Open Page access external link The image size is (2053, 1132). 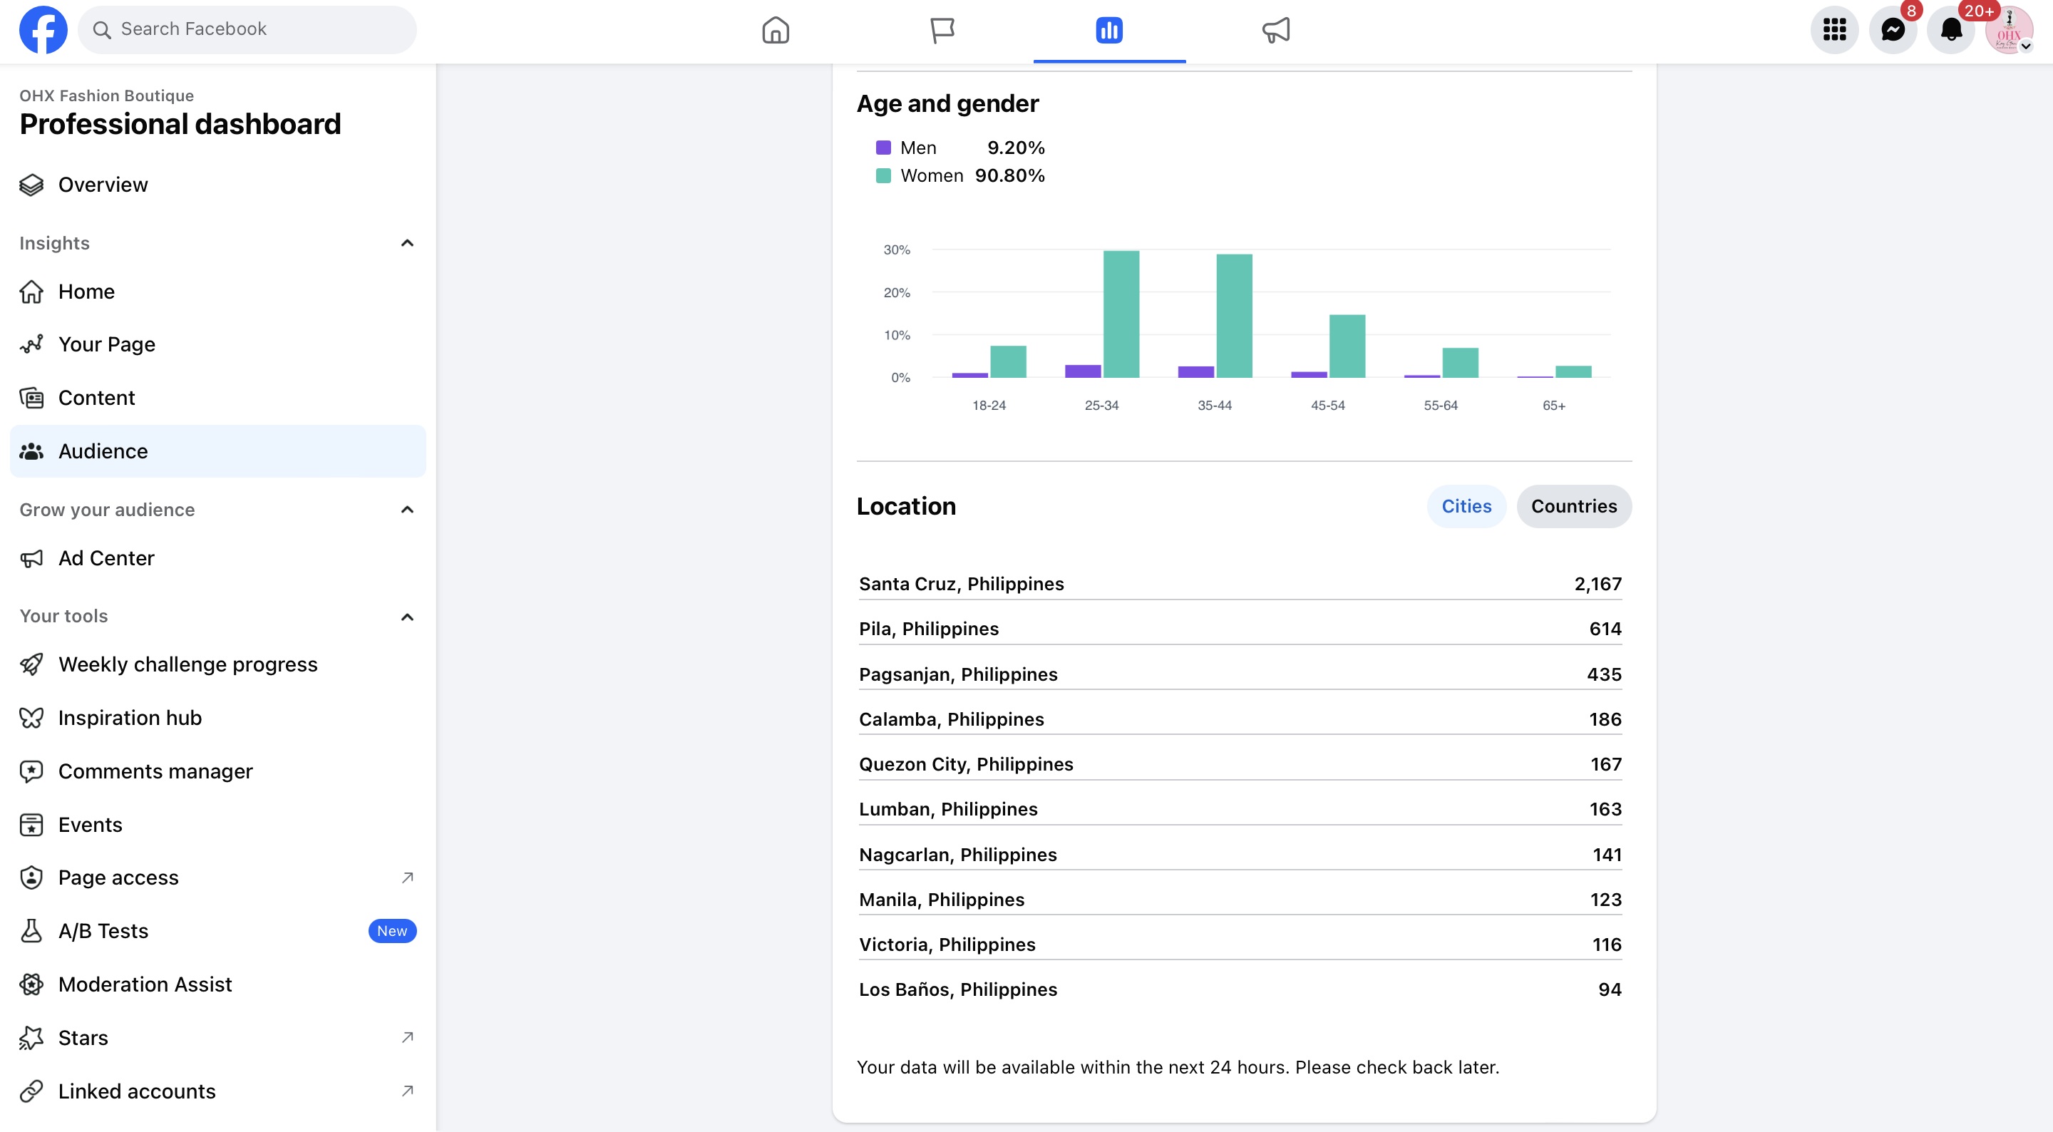click(118, 877)
